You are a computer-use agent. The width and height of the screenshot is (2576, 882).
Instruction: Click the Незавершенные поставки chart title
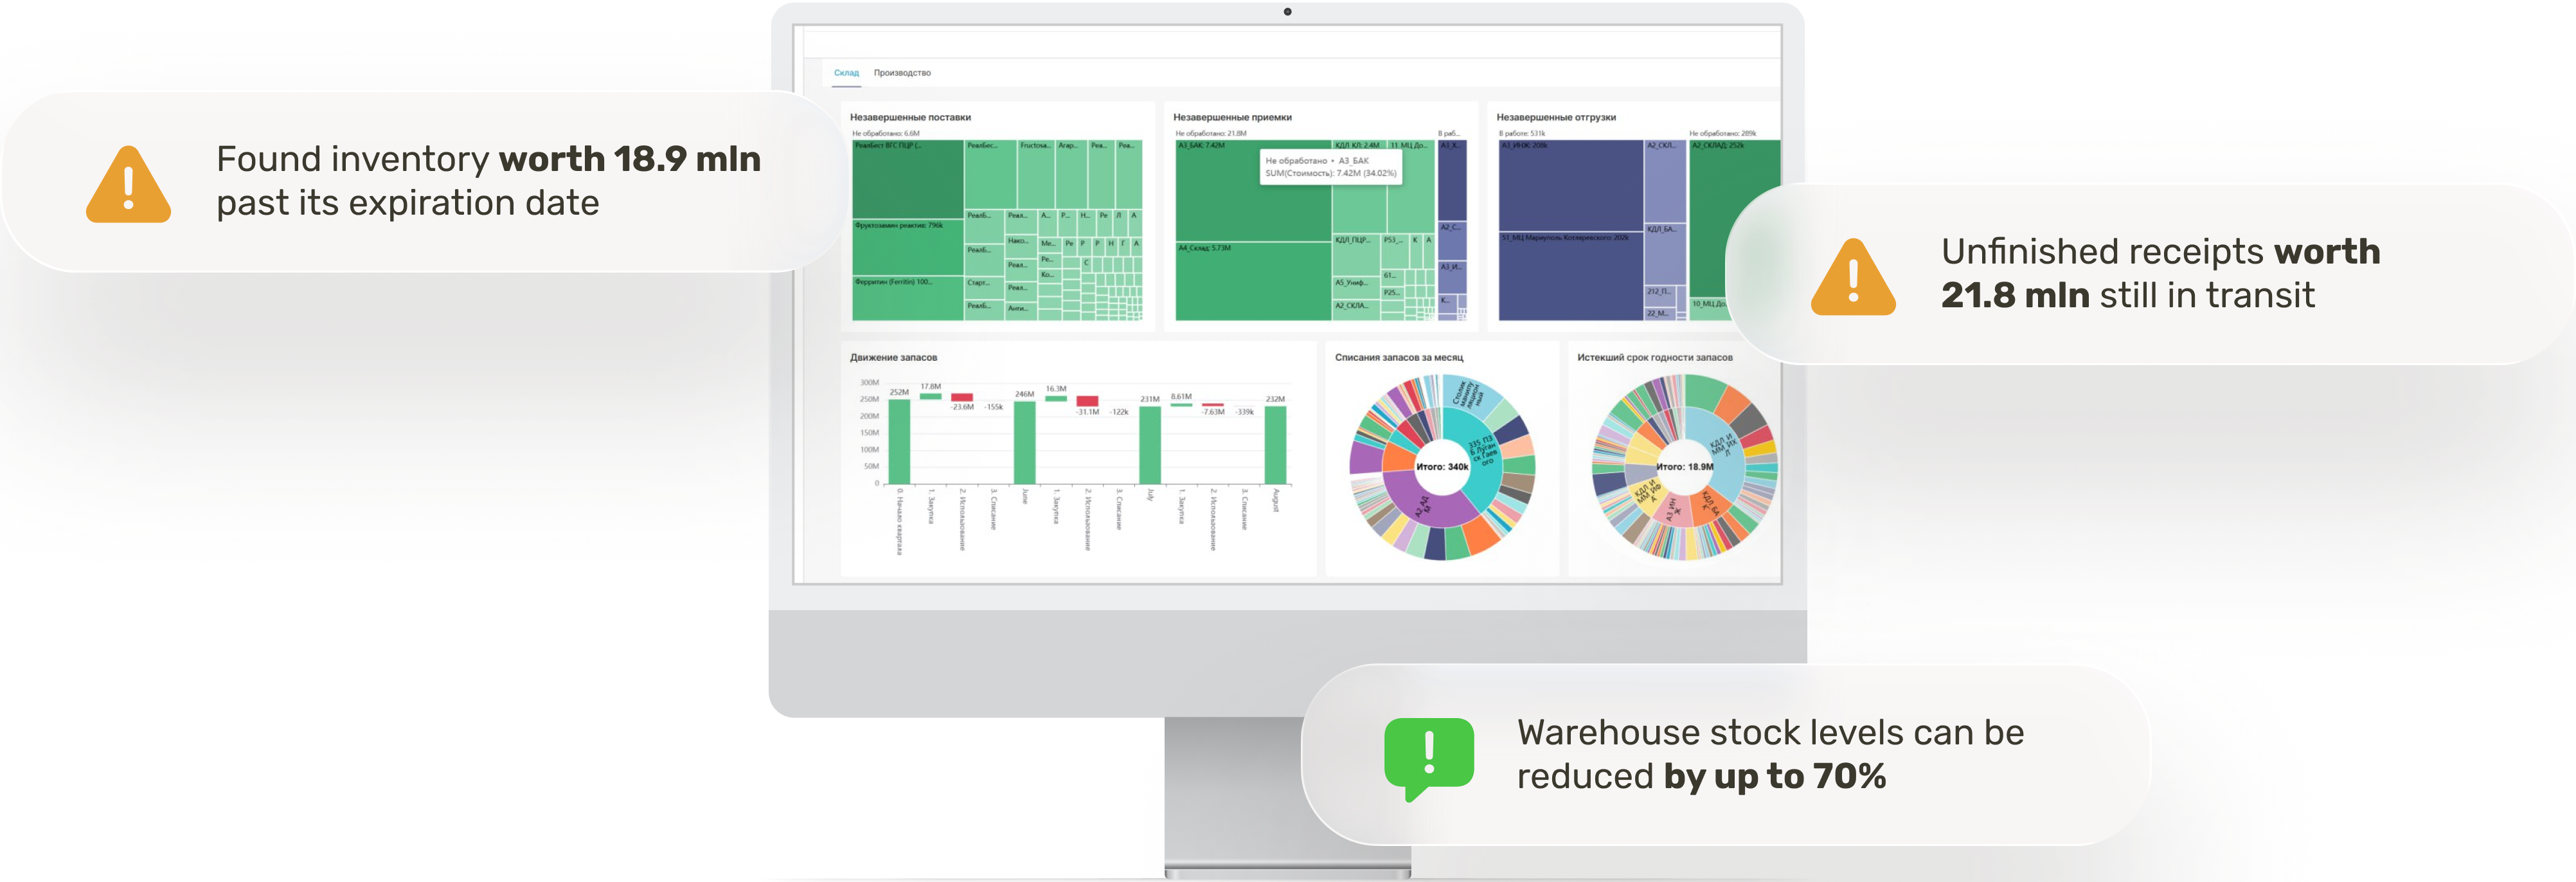(910, 118)
